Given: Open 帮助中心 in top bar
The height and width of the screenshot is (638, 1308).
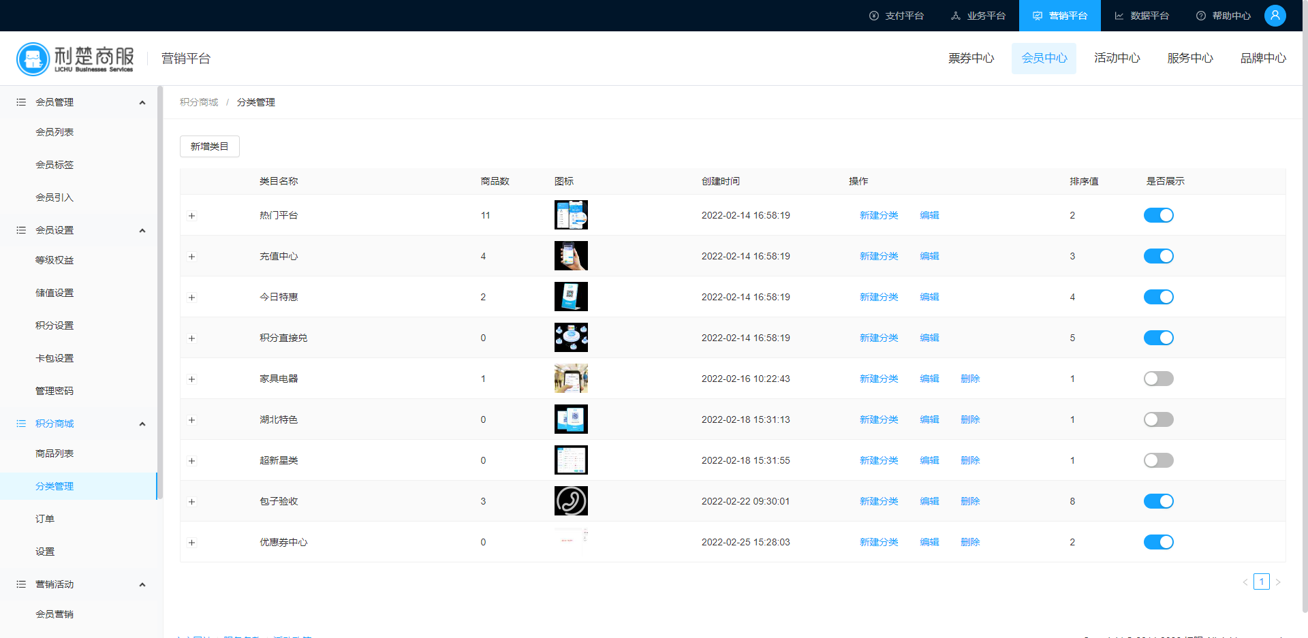Looking at the screenshot, I should click(x=1224, y=16).
